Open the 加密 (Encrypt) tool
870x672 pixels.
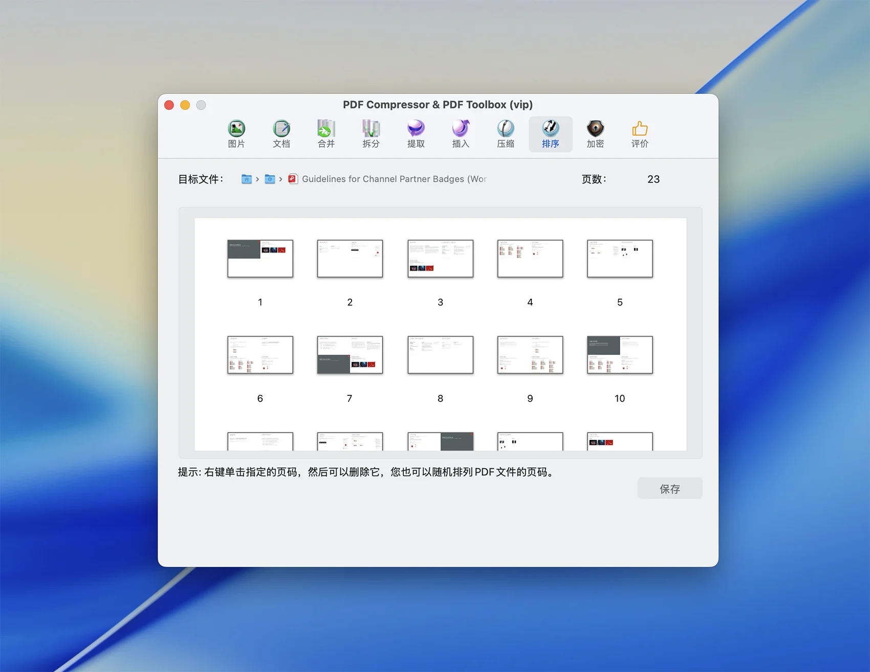(x=595, y=133)
